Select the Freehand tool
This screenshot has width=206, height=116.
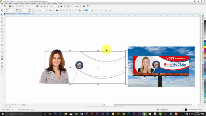click(2, 28)
